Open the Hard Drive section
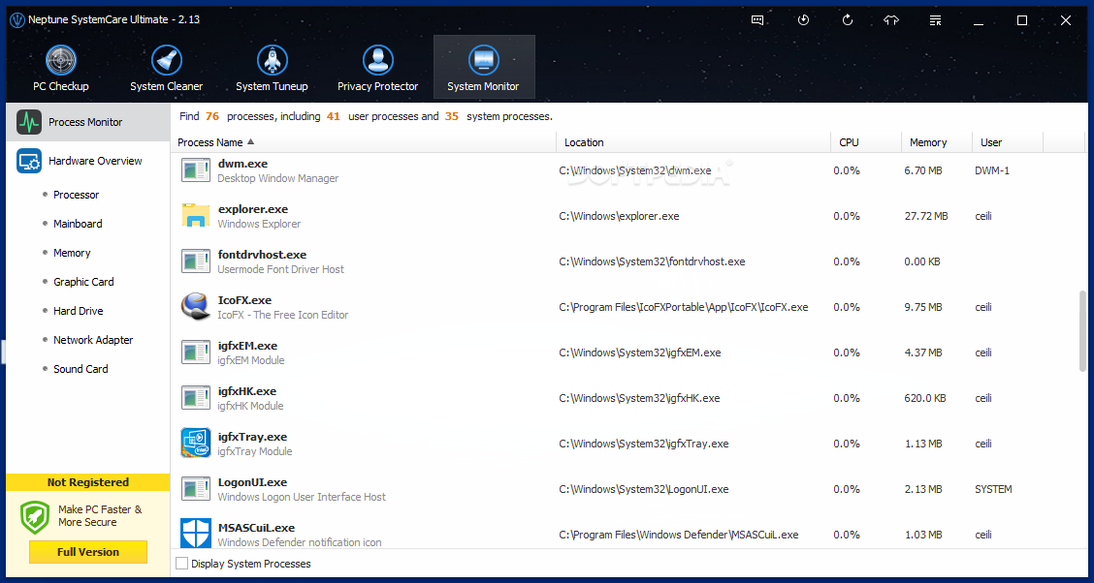This screenshot has height=583, width=1094. tap(77, 311)
